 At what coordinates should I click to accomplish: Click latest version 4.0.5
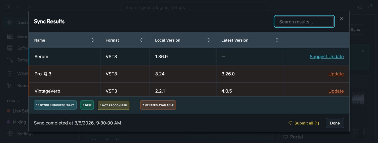(x=227, y=91)
